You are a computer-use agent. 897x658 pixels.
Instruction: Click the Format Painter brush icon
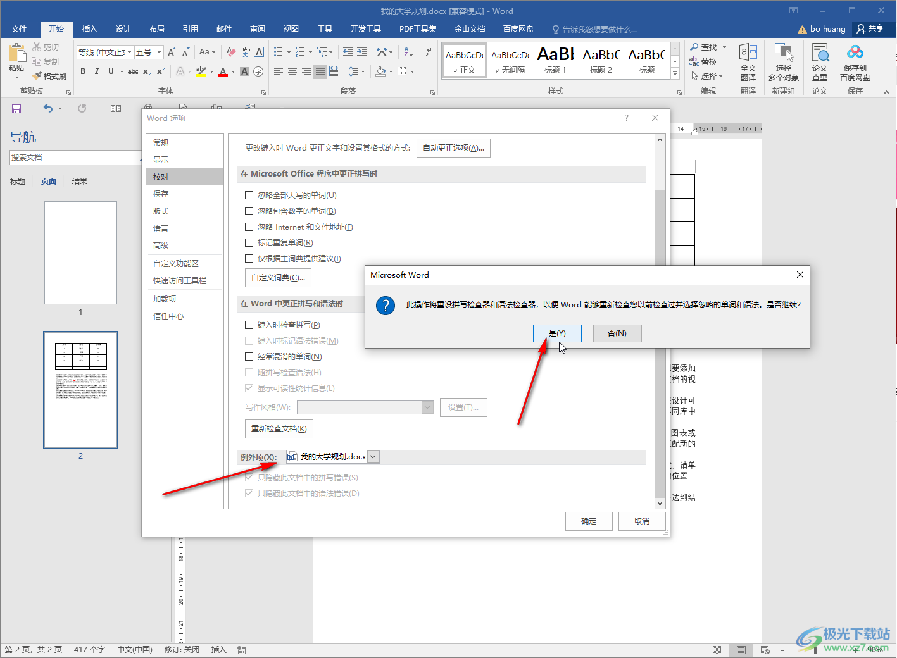(37, 76)
